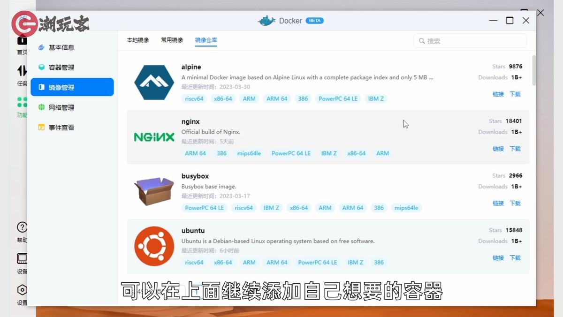Open the 链接 link for nginx
This screenshot has width=563, height=317.
click(497, 149)
